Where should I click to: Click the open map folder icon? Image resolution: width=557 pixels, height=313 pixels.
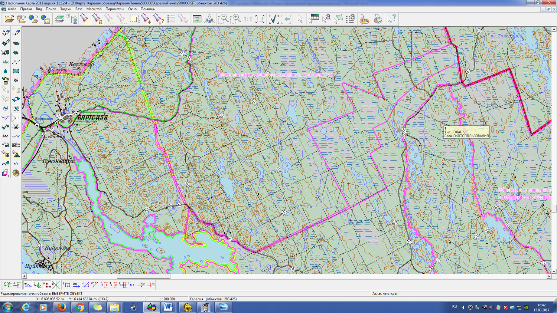point(9,19)
